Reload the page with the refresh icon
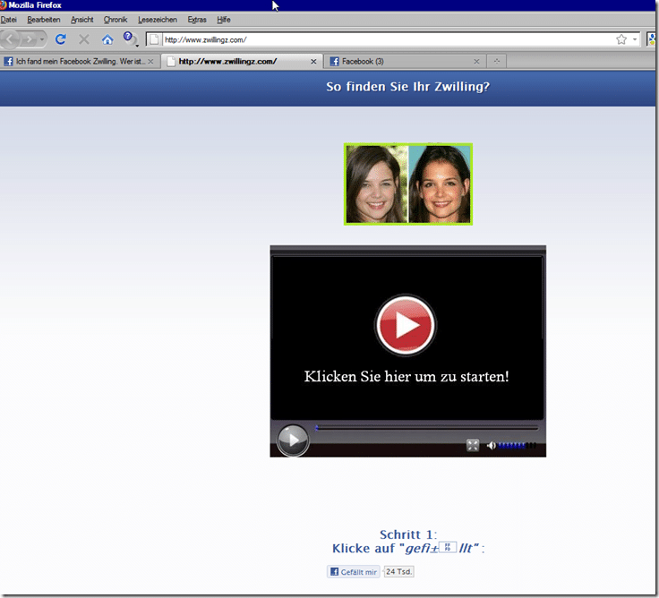Screen dimensions: 659x598 pos(61,39)
